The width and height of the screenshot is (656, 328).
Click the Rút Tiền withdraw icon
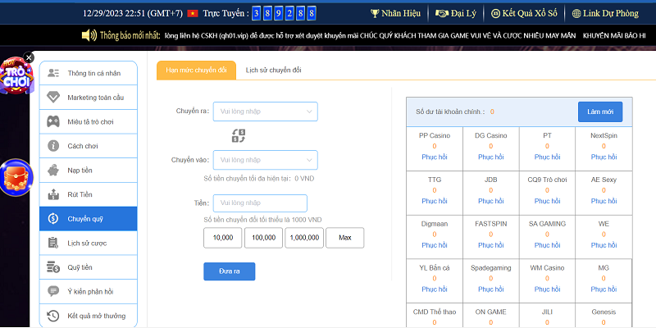[x=53, y=194]
